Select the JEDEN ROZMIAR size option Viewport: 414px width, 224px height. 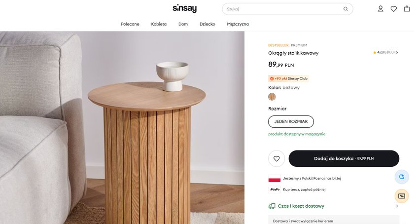(291, 121)
